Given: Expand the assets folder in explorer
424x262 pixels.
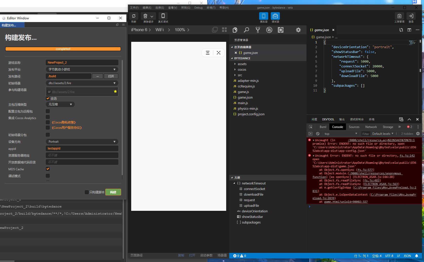Looking at the screenshot, I should (x=242, y=64).
